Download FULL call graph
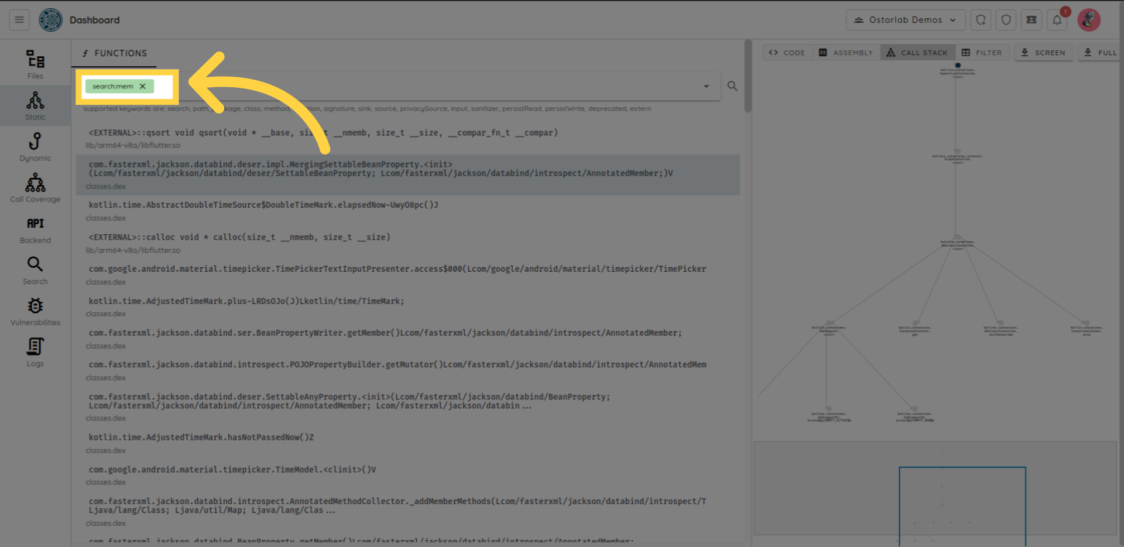Screen dimensions: 1124x547 click(x=1101, y=53)
